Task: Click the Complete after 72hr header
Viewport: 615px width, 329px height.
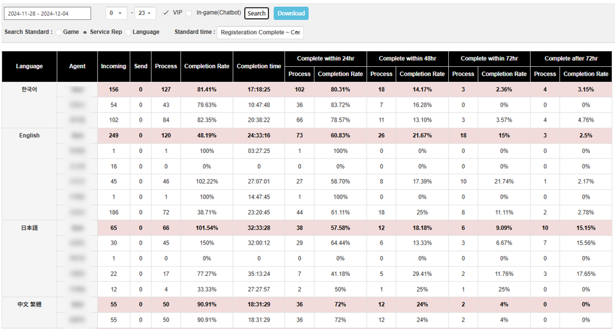Action: coord(571,59)
